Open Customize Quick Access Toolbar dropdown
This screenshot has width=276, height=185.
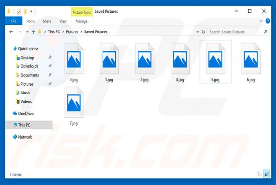(31, 12)
